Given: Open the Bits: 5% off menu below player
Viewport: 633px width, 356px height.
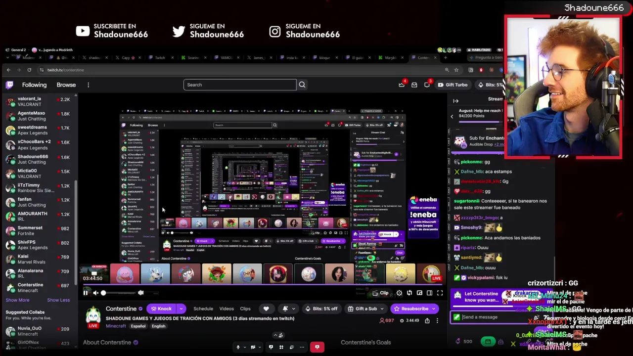Looking at the screenshot, I should 322,309.
